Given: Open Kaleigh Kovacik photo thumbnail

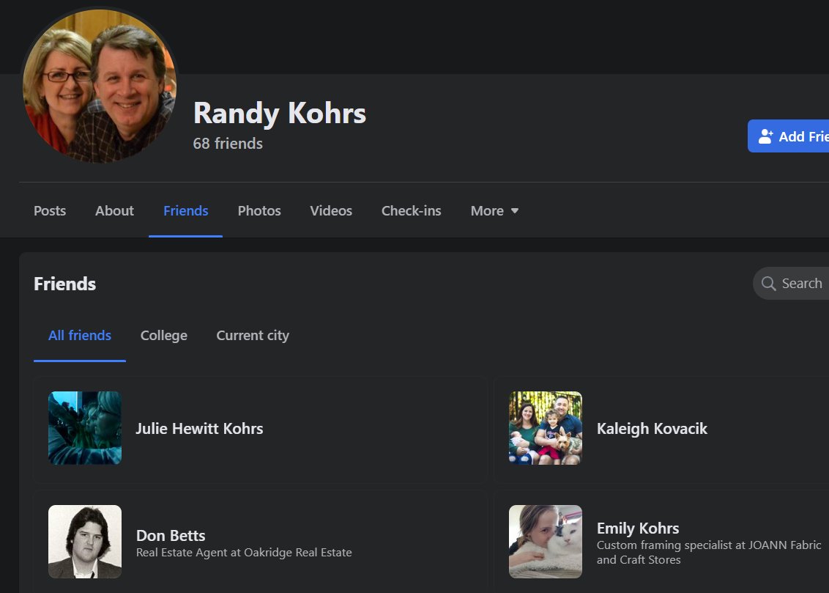Looking at the screenshot, I should click(x=546, y=428).
